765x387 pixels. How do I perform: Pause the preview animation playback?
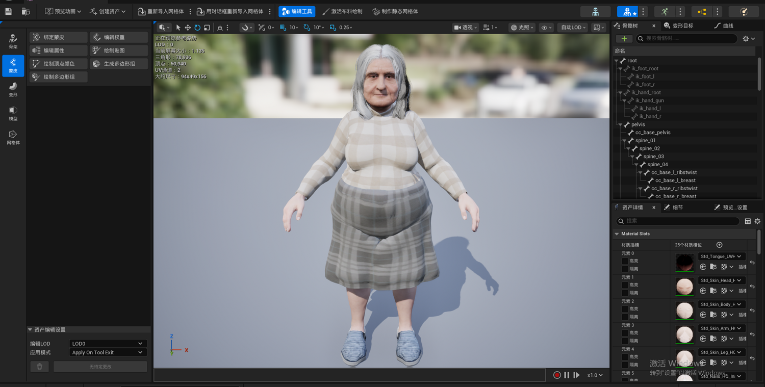[x=567, y=375]
